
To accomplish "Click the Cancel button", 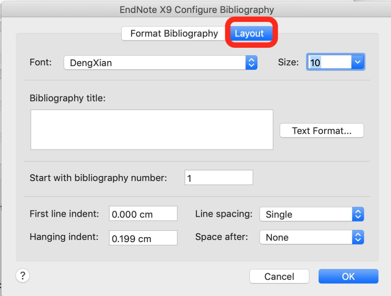I will tap(279, 276).
